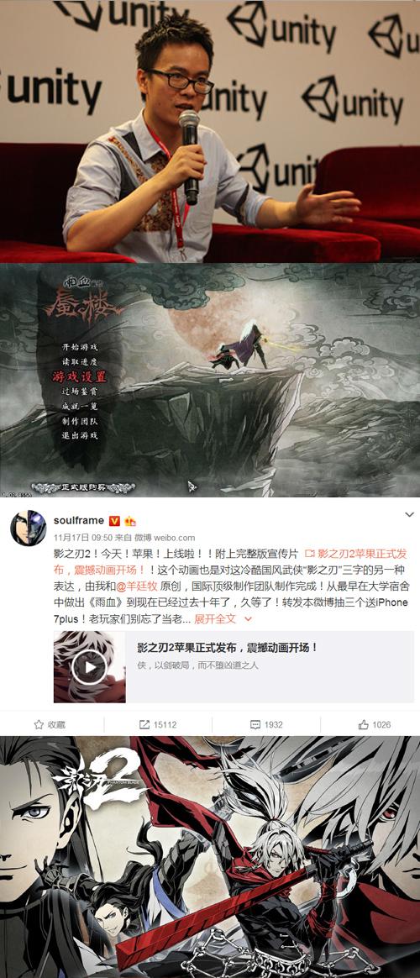The image size is (420, 978).
Task: Select 退出游戏 in game menu
Action: (80, 435)
